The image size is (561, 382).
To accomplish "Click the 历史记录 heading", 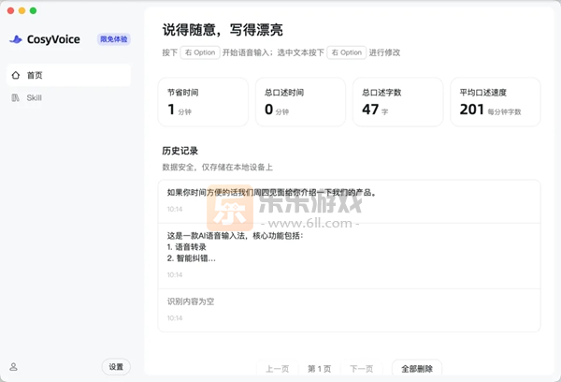I will click(x=180, y=151).
